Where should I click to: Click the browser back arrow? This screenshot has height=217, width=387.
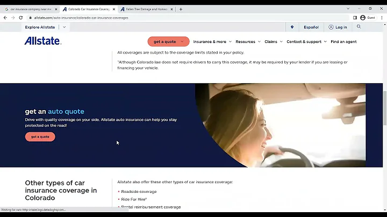click(5, 18)
